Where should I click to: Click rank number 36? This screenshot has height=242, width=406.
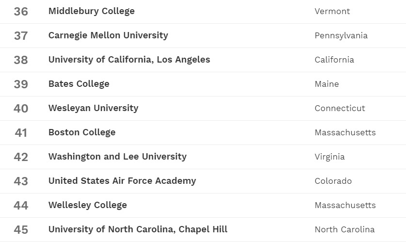click(x=21, y=11)
